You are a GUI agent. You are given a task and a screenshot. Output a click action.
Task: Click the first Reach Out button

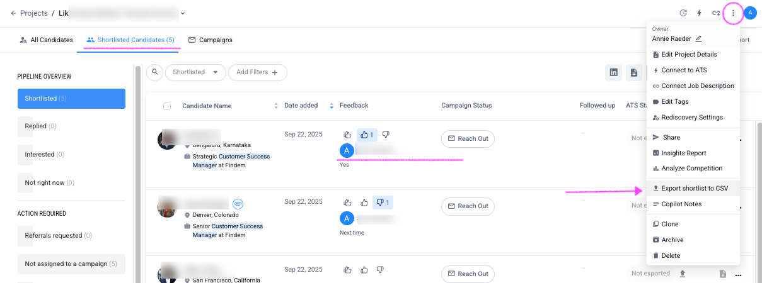click(x=468, y=138)
